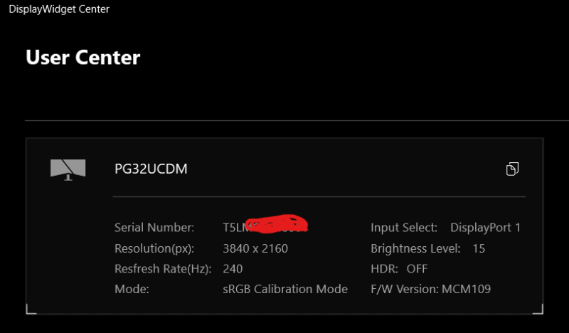Click the DisplayWidget Center title
Image resolution: width=569 pixels, height=333 pixels.
[x=59, y=9]
